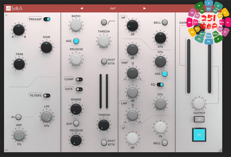The image size is (231, 157).
Task: Enable gate FAST ATTK button
Action: coord(104,143)
